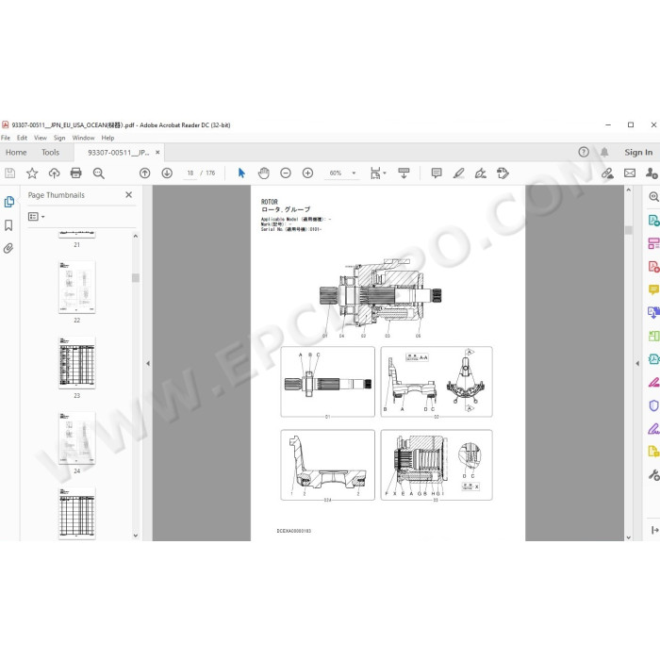
Task: Click thumbnail panel scroll down arrow
Action: coord(136,536)
